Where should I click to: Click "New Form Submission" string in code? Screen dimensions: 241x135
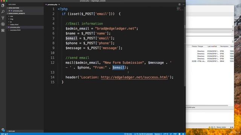point(124,63)
